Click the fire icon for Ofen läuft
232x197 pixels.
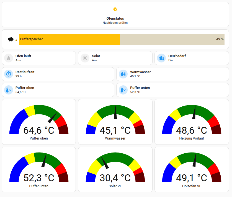point(9,58)
